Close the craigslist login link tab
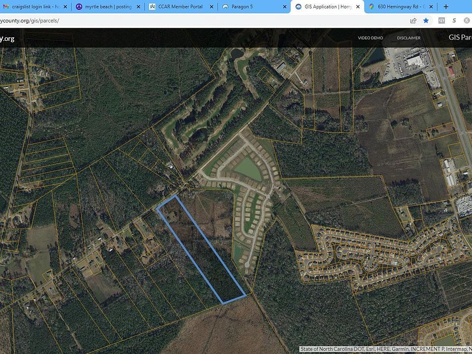Image resolution: width=472 pixels, height=354 pixels. coord(65,6)
